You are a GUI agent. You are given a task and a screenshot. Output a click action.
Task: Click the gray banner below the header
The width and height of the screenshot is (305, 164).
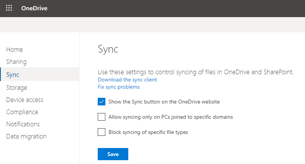click(x=153, y=24)
